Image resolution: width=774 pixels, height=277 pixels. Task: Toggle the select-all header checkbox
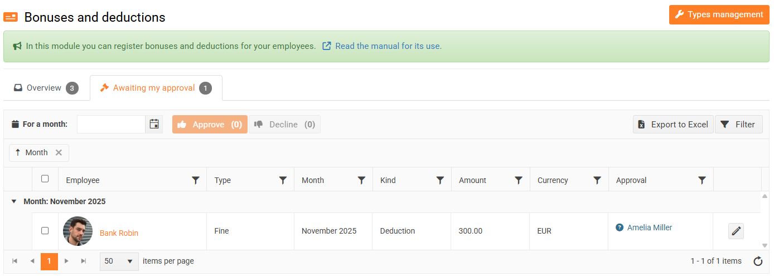pyautogui.click(x=45, y=179)
